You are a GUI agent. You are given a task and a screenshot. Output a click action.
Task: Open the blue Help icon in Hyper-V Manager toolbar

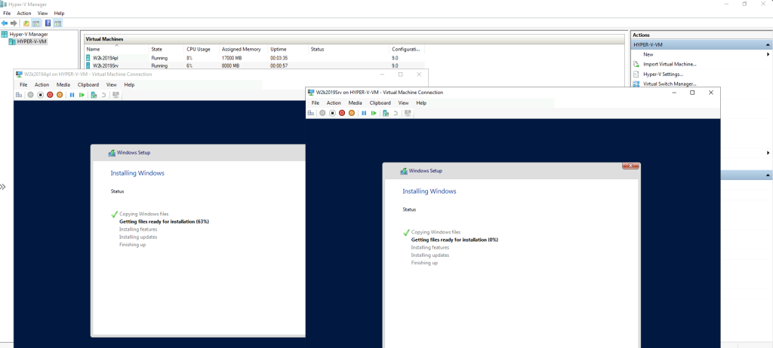pyautogui.click(x=48, y=23)
